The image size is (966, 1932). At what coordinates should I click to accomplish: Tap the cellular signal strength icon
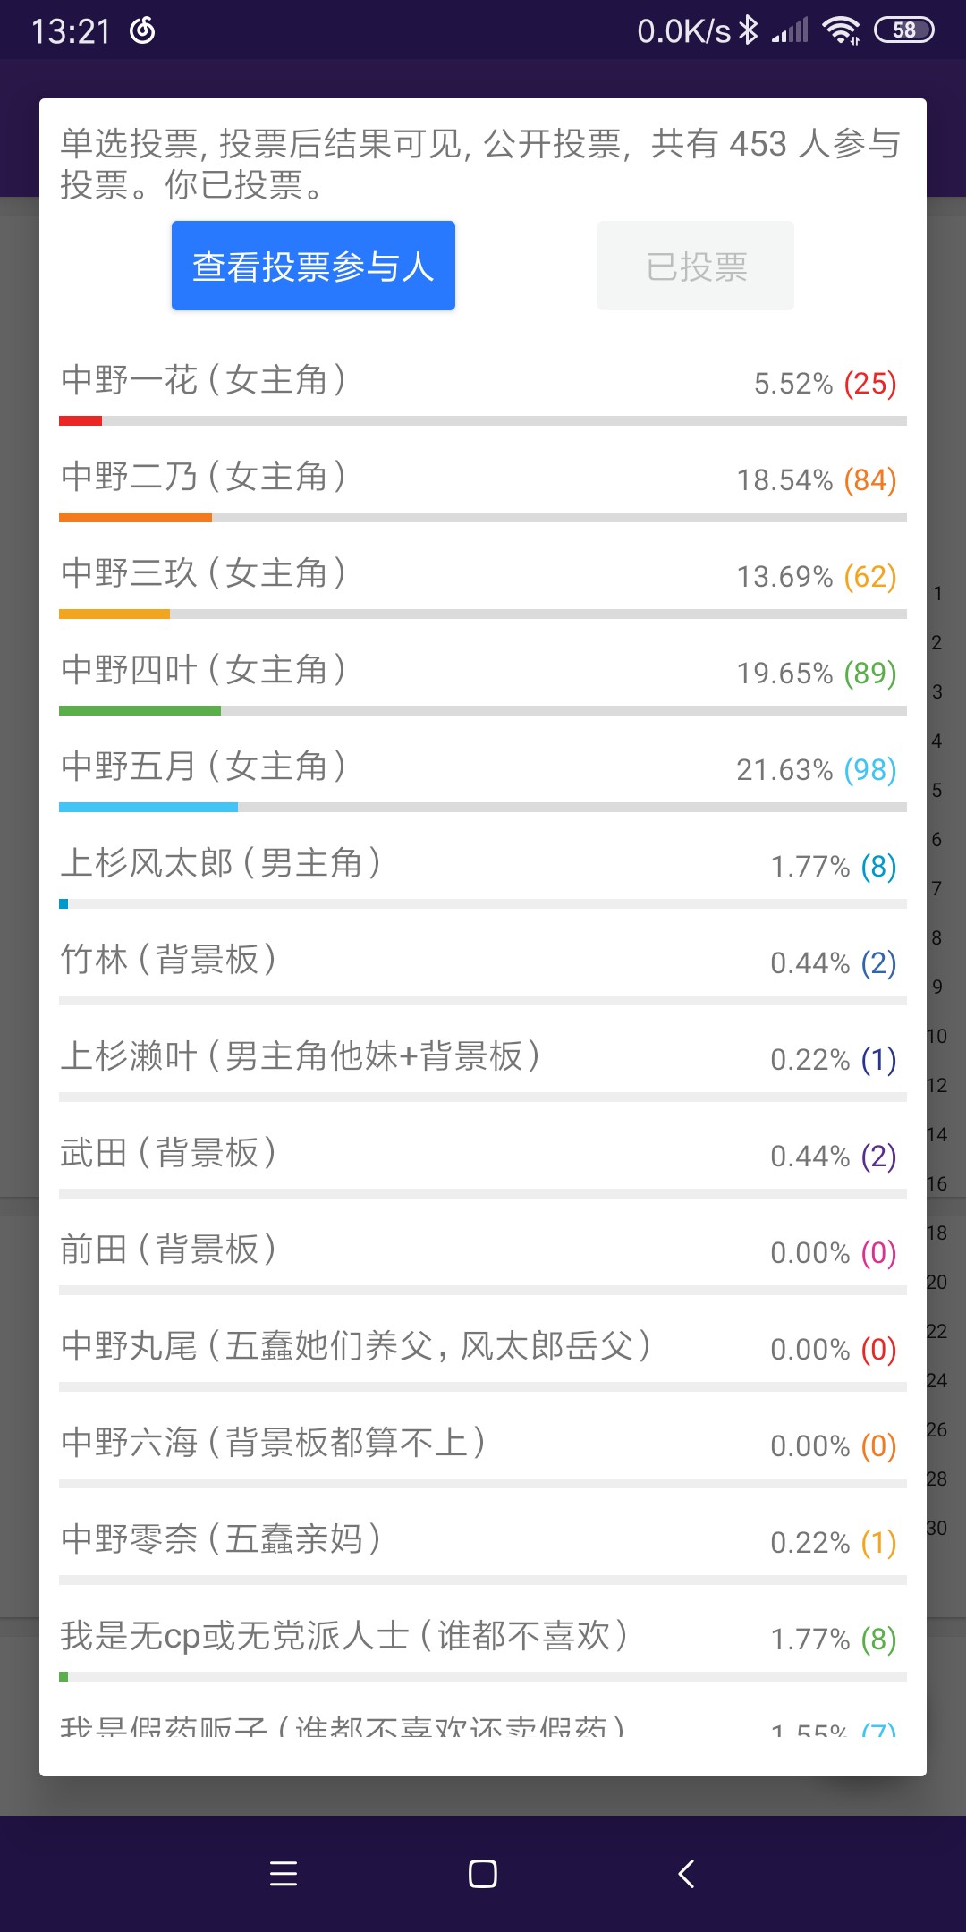(x=791, y=30)
